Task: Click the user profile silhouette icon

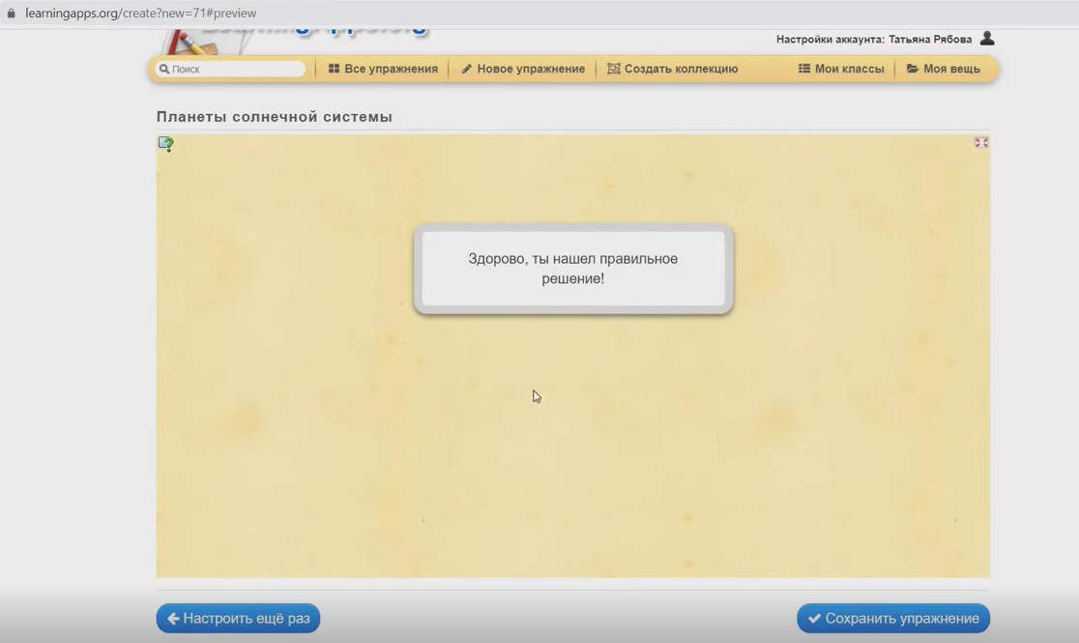Action: click(986, 39)
